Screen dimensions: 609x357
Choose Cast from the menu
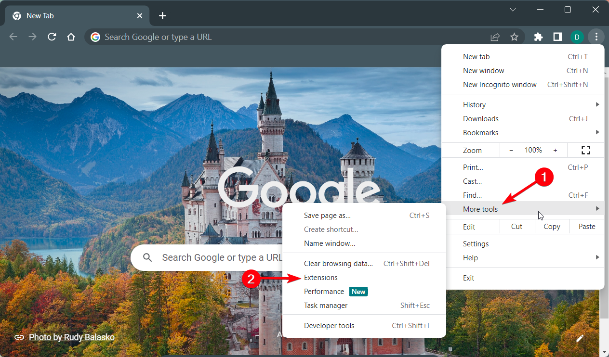523,181
